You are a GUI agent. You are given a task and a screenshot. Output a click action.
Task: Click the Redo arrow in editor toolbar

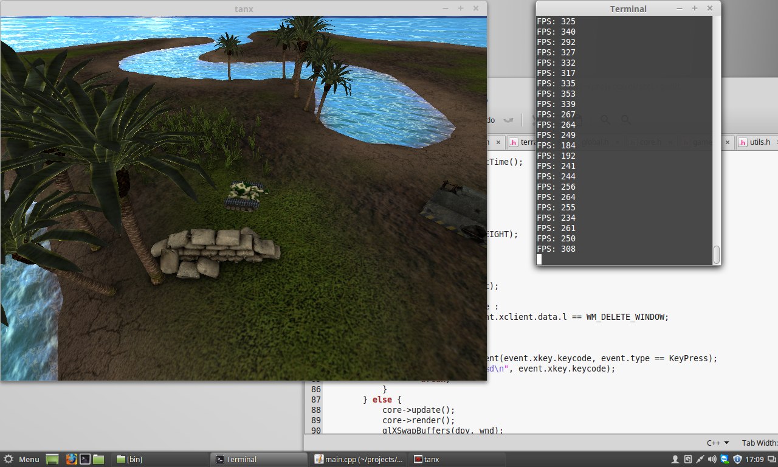tap(509, 120)
